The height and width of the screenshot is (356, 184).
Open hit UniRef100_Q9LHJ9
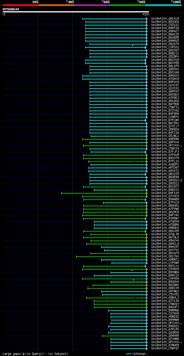(x=165, y=18)
